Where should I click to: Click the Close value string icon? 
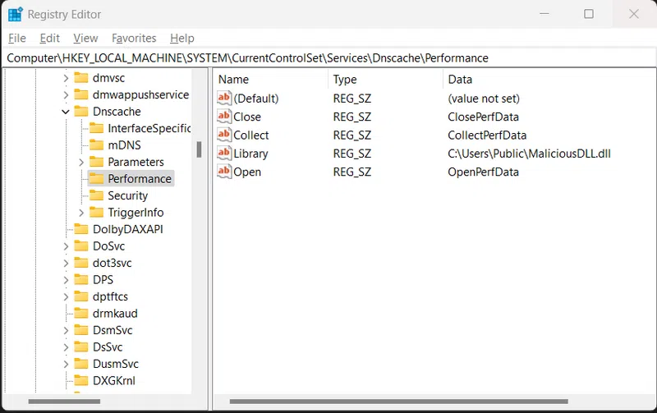pos(224,117)
